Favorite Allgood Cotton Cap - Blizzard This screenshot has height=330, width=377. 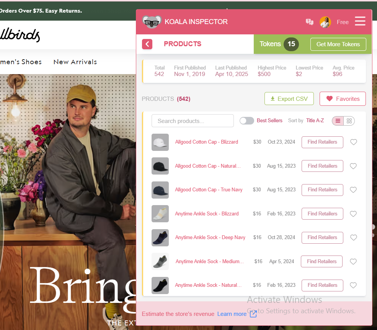[353, 142]
